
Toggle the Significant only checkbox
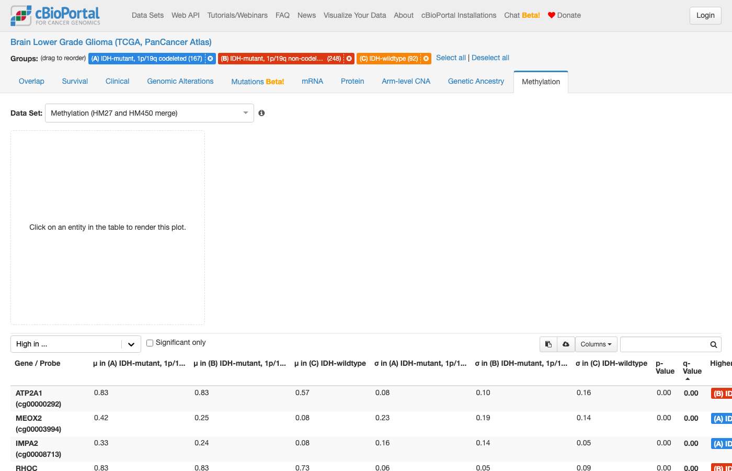click(150, 343)
